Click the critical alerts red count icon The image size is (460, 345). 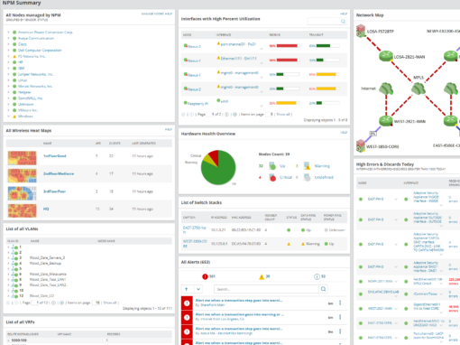coord(205,276)
